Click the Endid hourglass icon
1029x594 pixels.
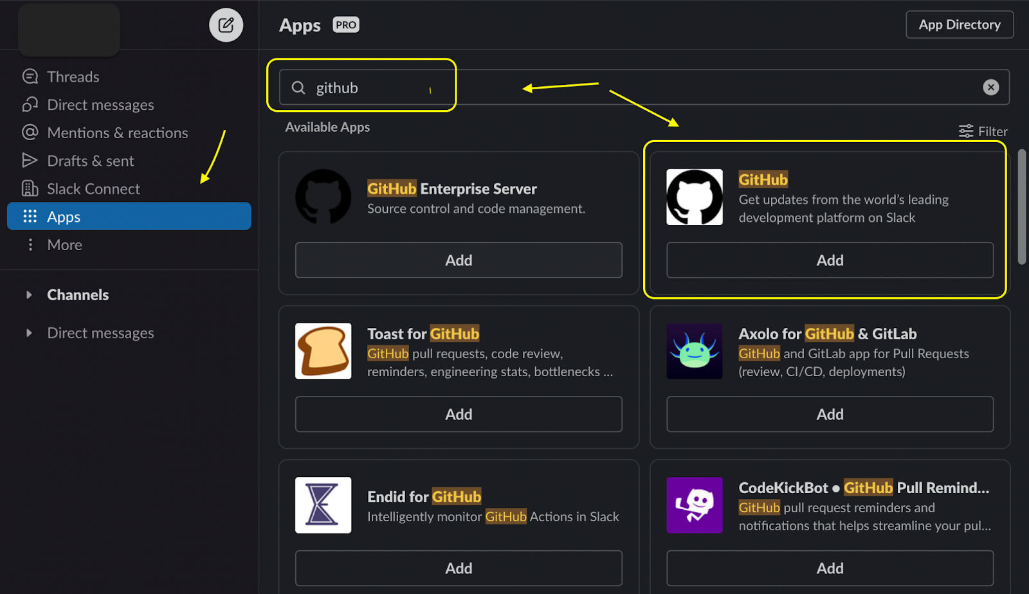coord(323,505)
